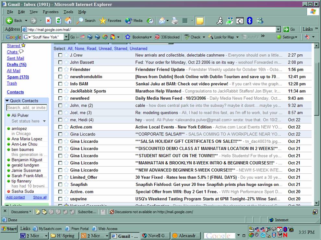Expand the Google search box dropdown
Screen dimensions: 321x240
click(x=66, y=37)
